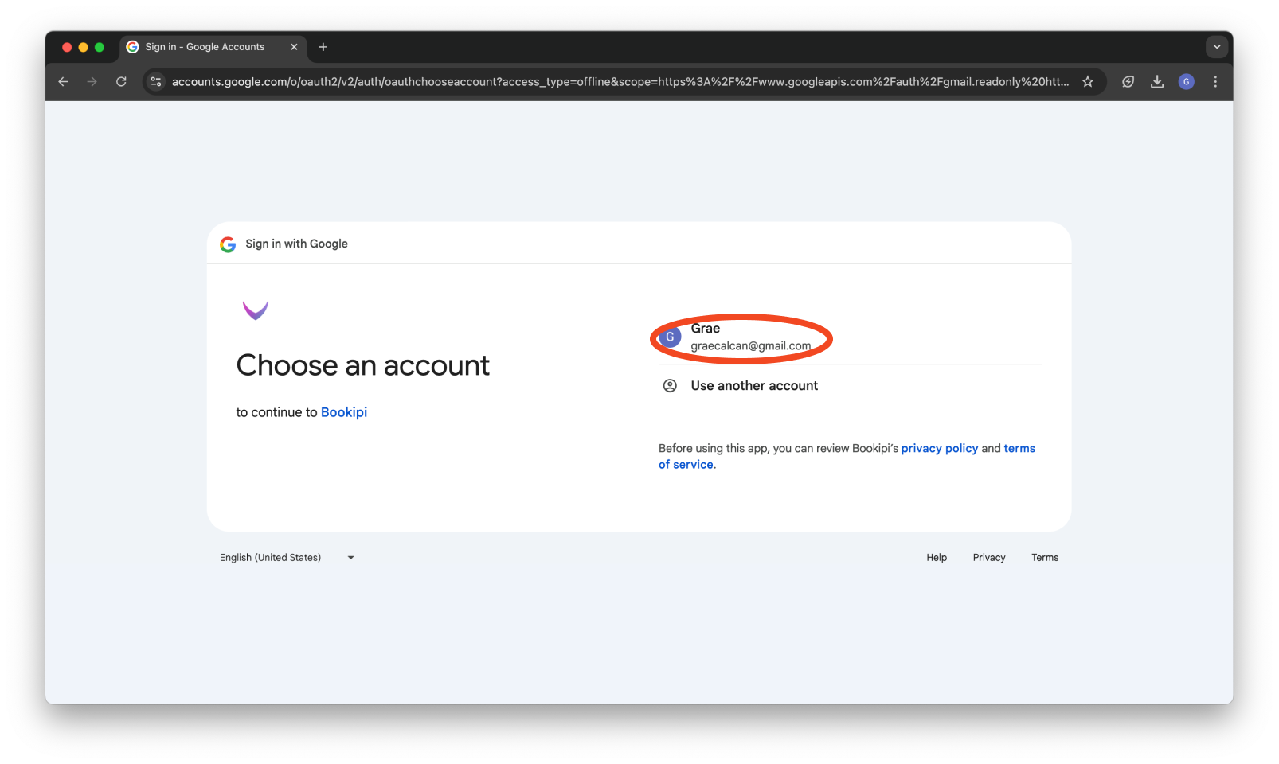This screenshot has width=1279, height=764.
Task: Reload the page with the refresh icon
Action: pos(121,81)
